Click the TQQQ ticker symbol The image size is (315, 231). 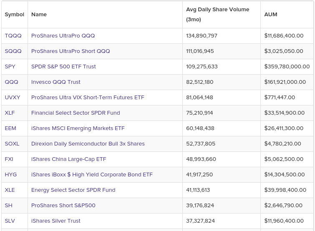click(x=13, y=36)
